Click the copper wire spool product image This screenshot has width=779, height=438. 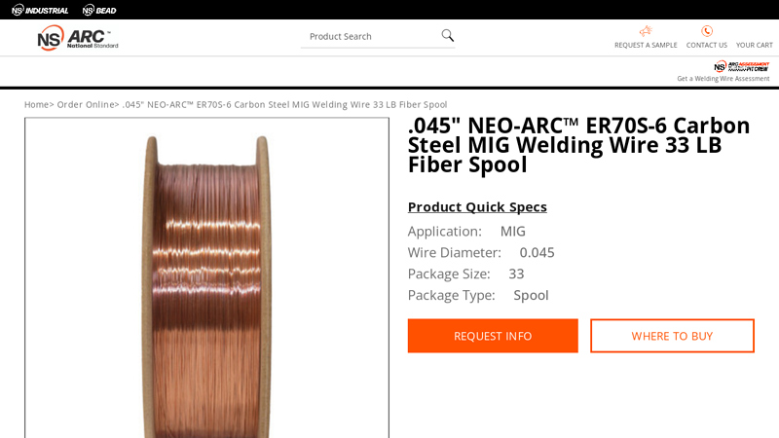pos(206,282)
